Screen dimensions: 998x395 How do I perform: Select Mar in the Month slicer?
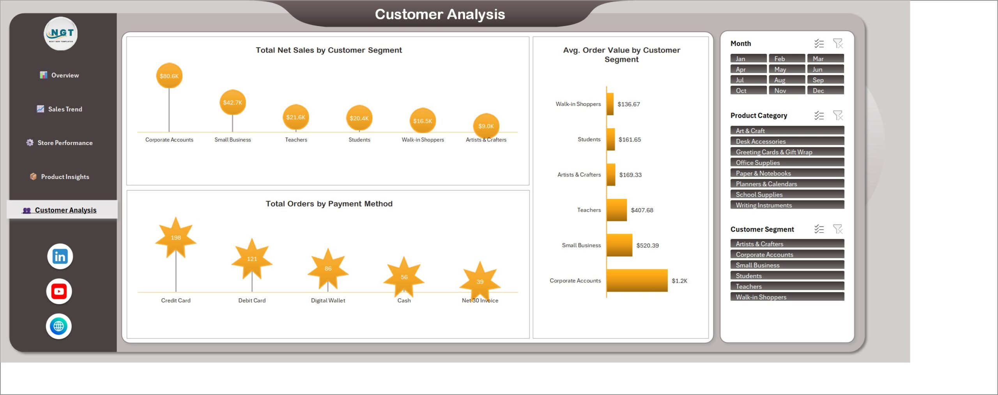tap(826, 58)
